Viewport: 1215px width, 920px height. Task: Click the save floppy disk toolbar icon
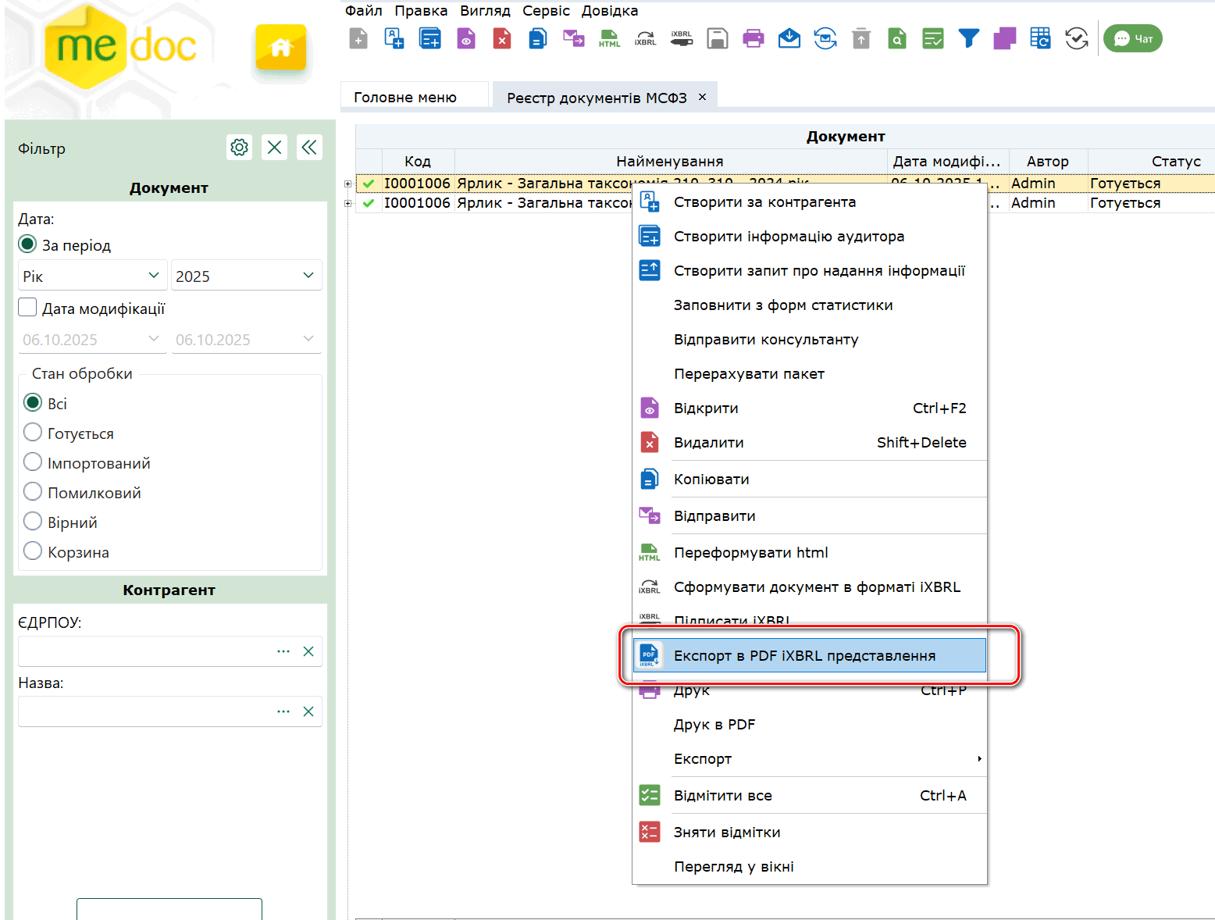718,38
